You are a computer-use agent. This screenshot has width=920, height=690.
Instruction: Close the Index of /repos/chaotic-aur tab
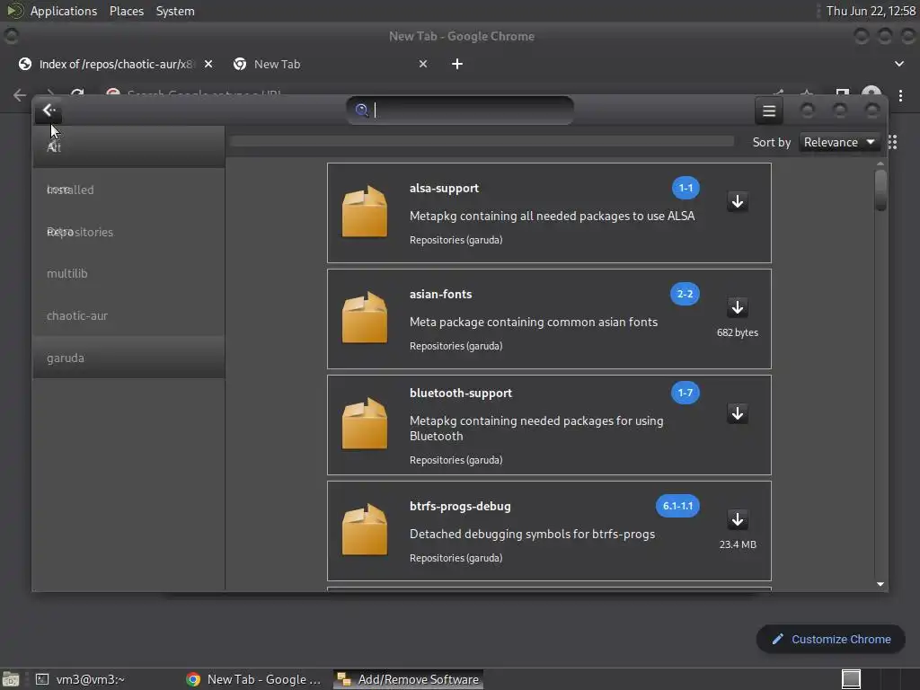tap(208, 64)
